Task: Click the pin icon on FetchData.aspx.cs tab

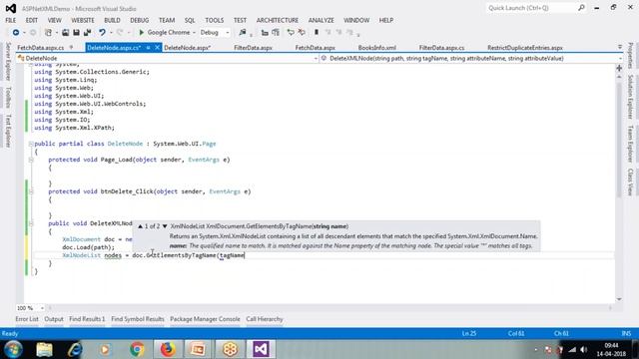Action: tap(71, 48)
